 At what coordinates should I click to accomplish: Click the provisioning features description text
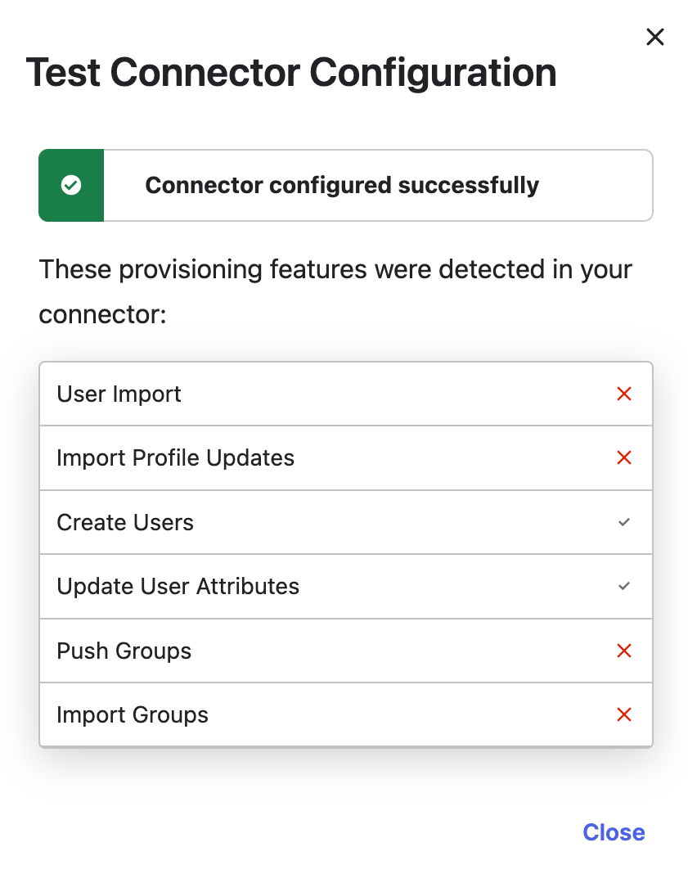click(x=335, y=291)
